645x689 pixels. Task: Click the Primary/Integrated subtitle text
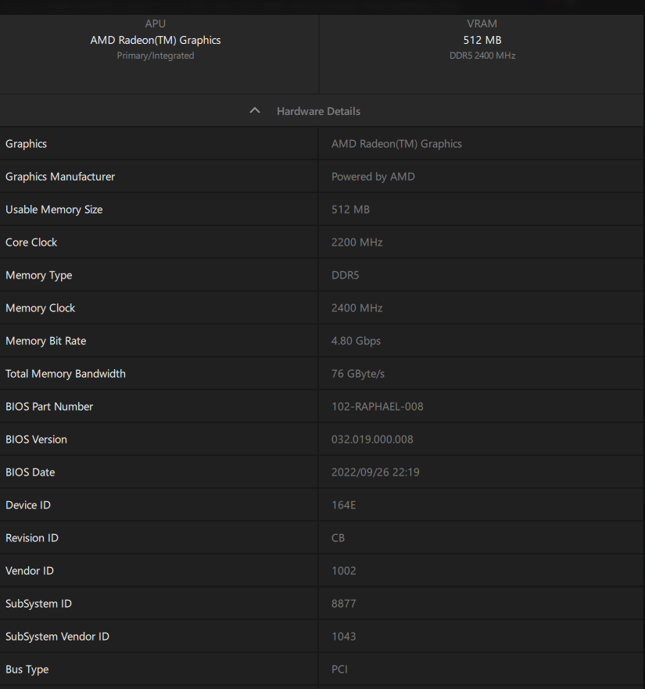click(156, 56)
